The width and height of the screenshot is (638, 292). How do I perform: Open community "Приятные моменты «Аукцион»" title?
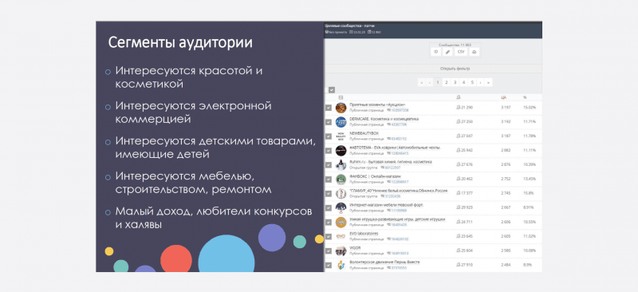tap(377, 105)
